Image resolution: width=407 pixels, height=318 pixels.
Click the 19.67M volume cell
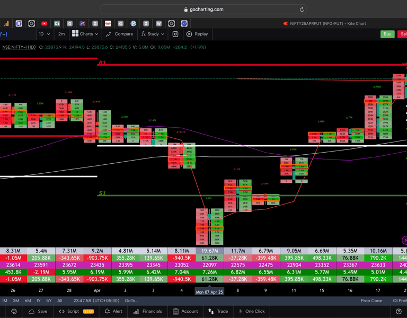point(210,251)
